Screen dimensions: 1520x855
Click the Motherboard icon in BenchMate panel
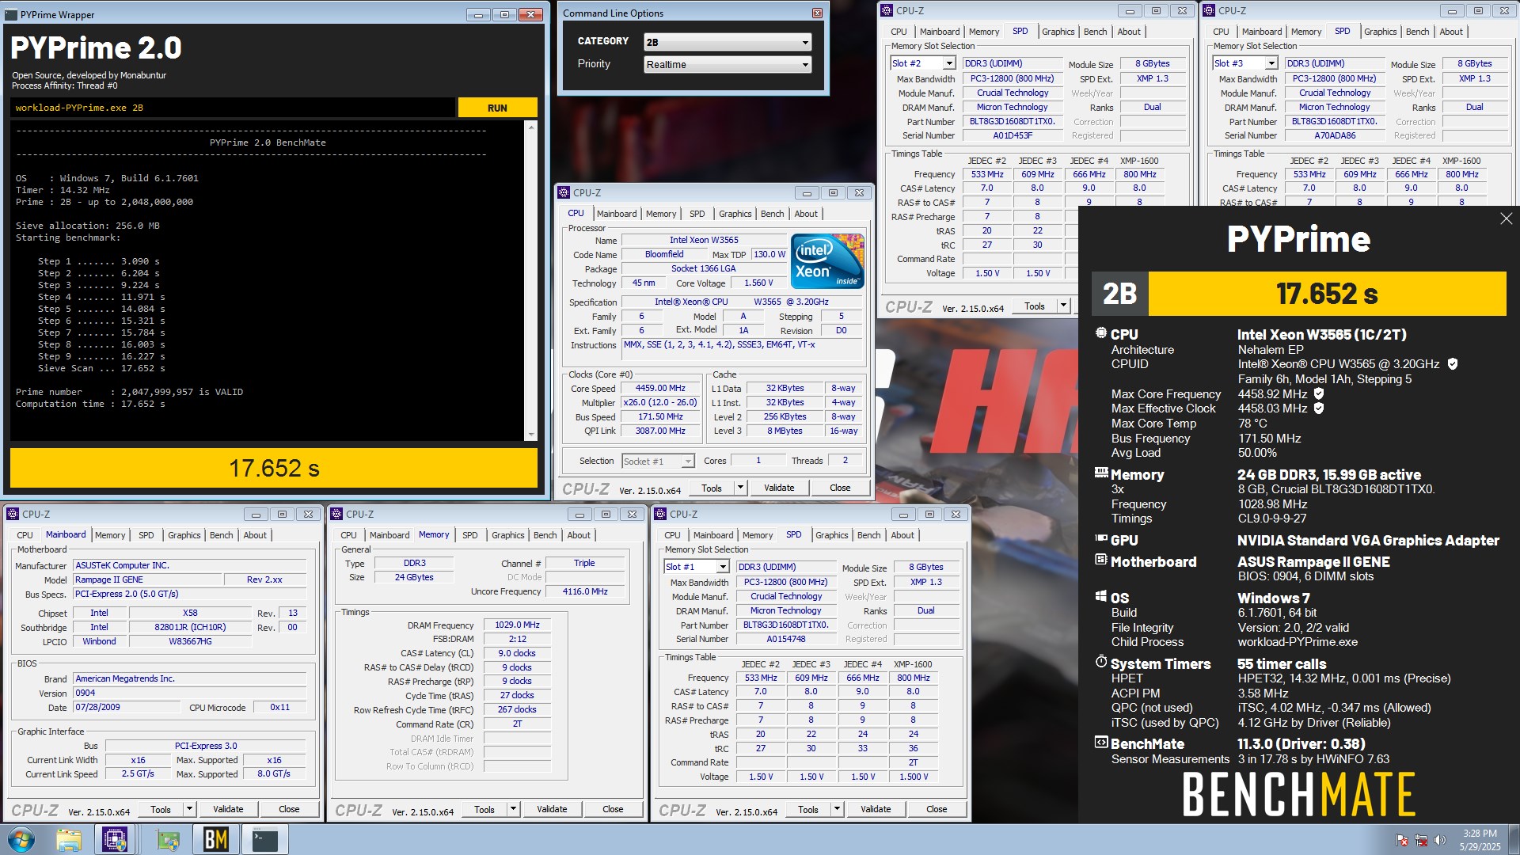[1100, 560]
